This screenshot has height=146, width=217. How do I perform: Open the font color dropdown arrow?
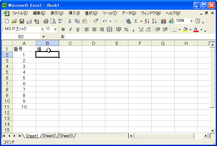click(202, 30)
